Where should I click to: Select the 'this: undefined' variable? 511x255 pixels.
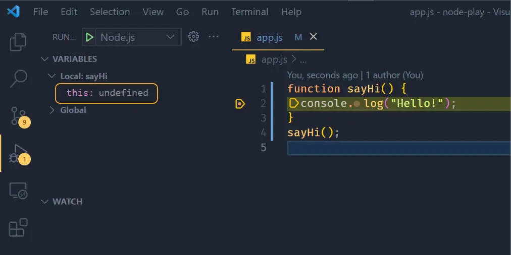pos(107,93)
